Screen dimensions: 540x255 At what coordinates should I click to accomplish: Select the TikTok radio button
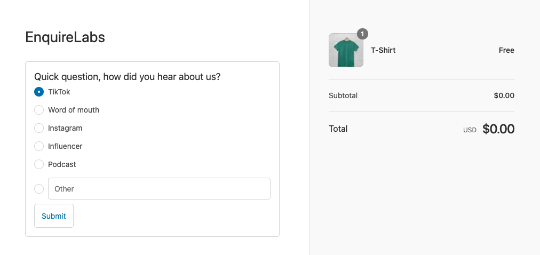[x=39, y=92]
